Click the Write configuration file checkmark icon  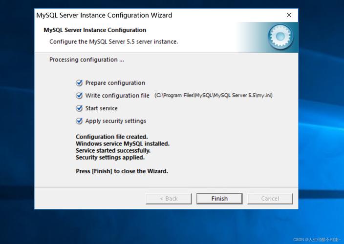(x=79, y=96)
